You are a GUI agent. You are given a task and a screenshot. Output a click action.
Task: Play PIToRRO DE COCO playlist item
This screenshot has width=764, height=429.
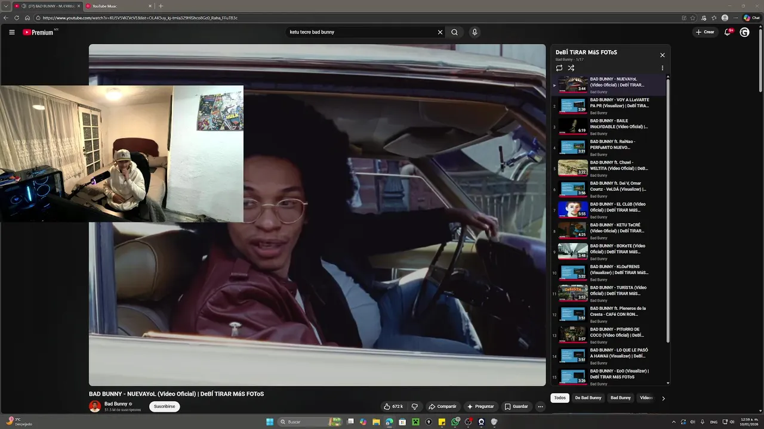608,335
